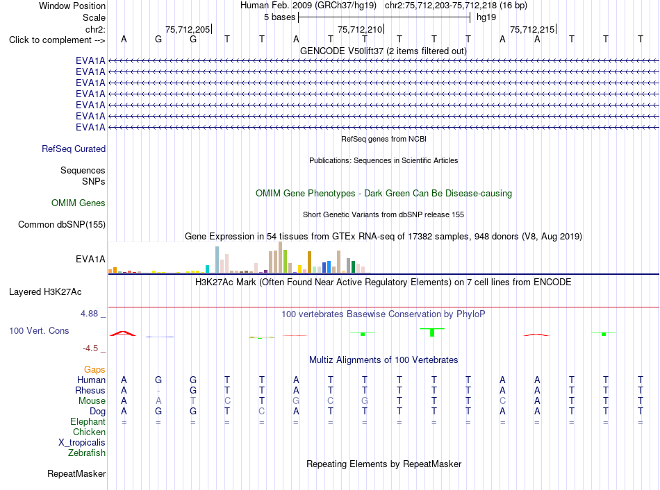The width and height of the screenshot is (660, 490).
Task: Click the '5 bases' scale label
Action: click(279, 17)
